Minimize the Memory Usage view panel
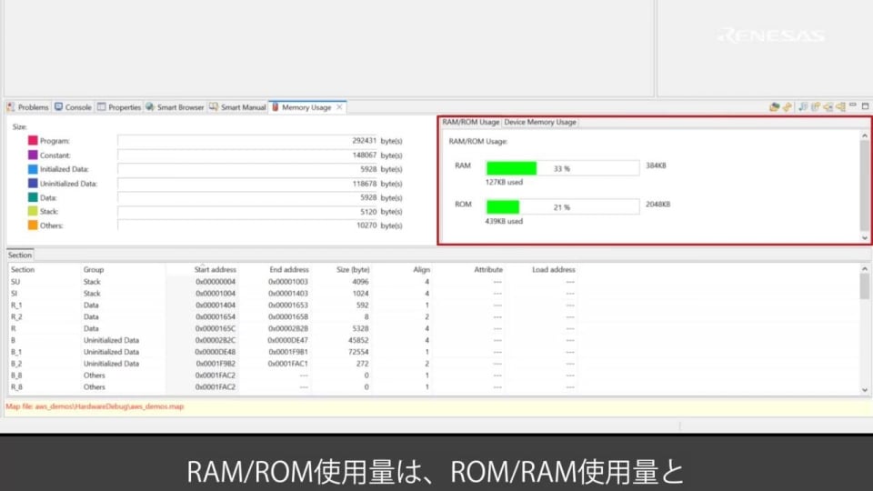Screen dimensions: 873x491 click(x=853, y=106)
